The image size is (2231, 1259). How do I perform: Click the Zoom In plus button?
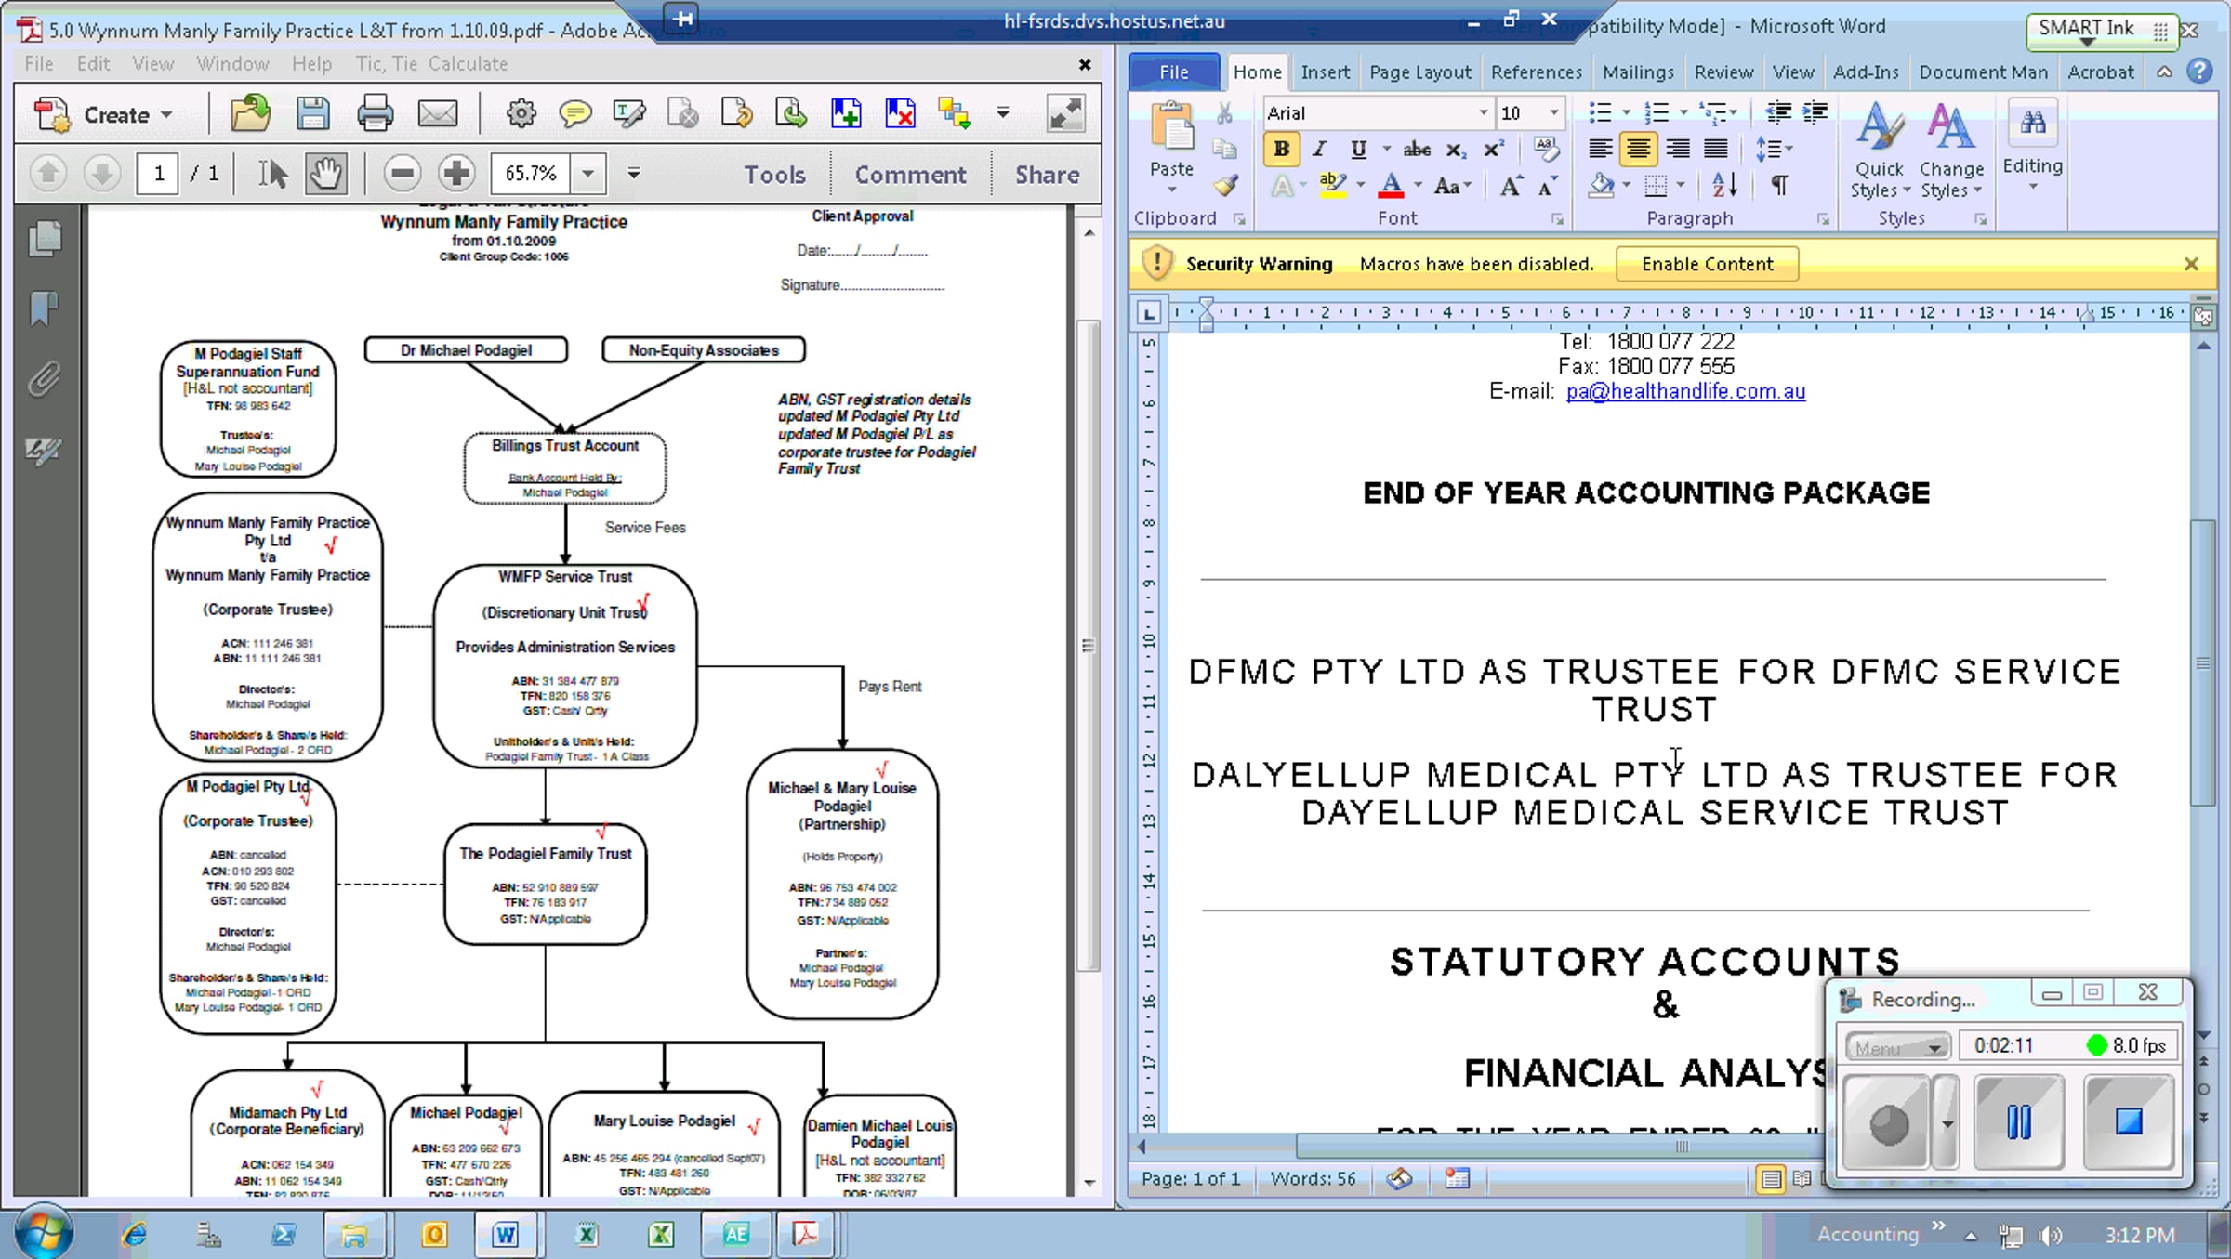click(x=456, y=174)
